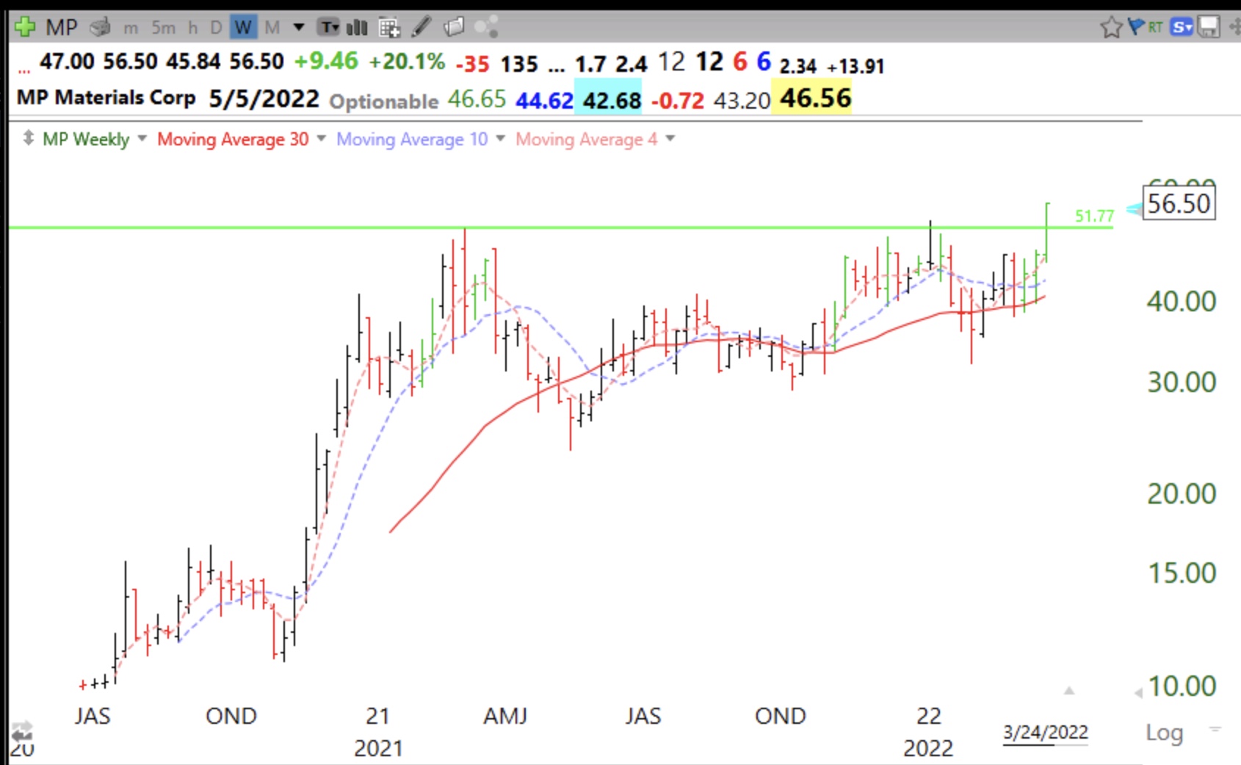Click the blue flag icon

coord(1136,27)
